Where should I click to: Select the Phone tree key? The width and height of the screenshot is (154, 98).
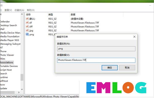pos(3,51)
